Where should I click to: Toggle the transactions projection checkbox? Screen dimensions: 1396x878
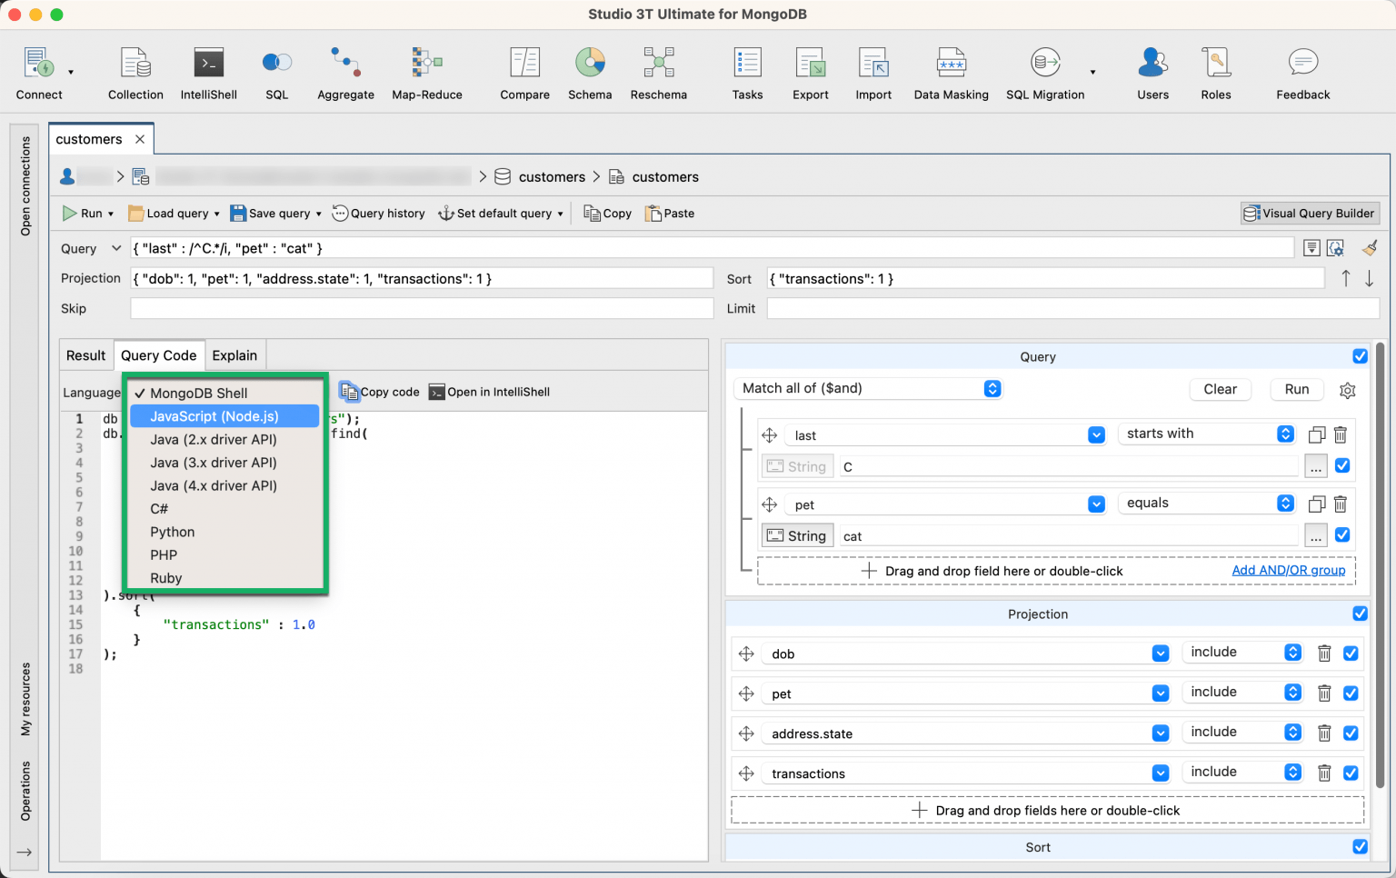[x=1351, y=773]
